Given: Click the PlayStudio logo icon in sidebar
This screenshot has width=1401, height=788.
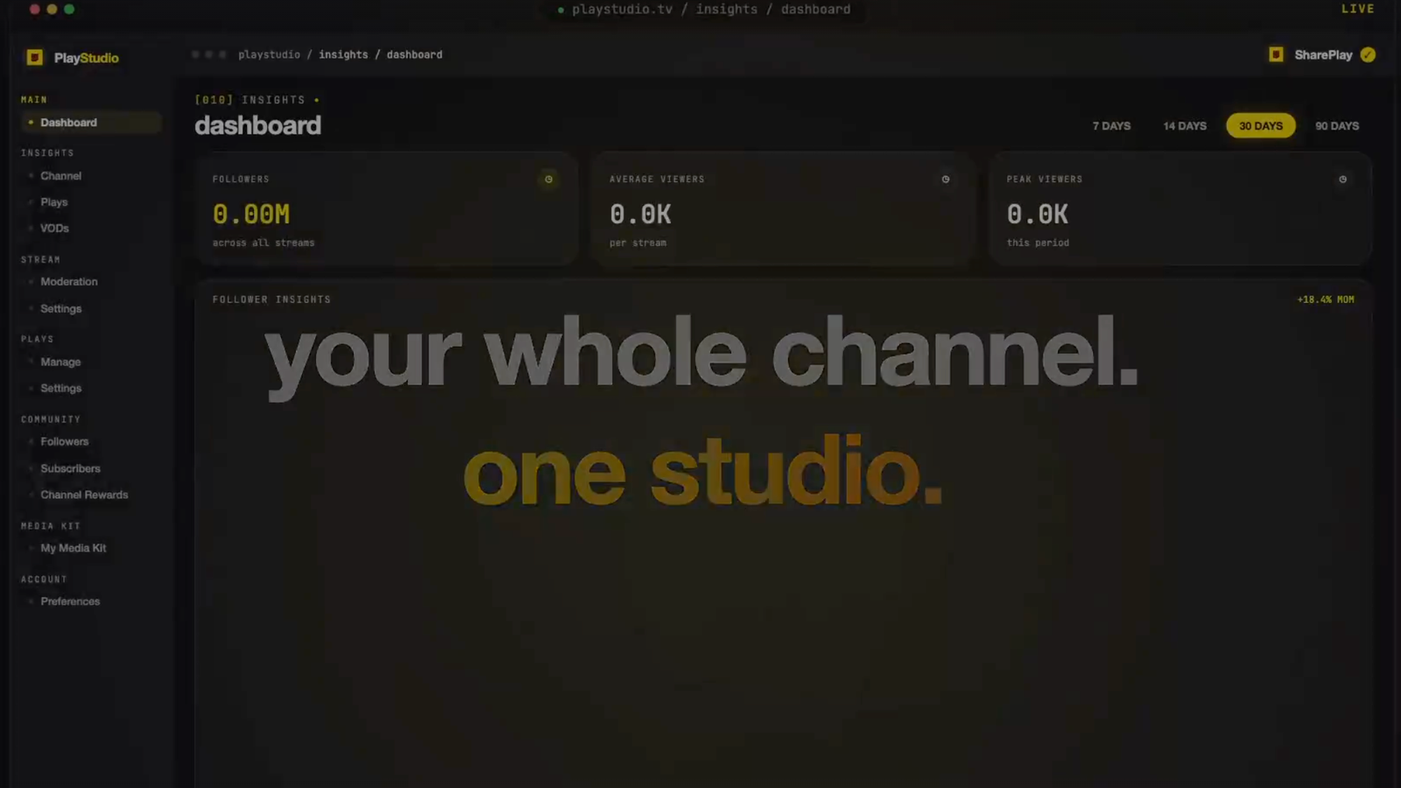Looking at the screenshot, I should click(x=35, y=58).
